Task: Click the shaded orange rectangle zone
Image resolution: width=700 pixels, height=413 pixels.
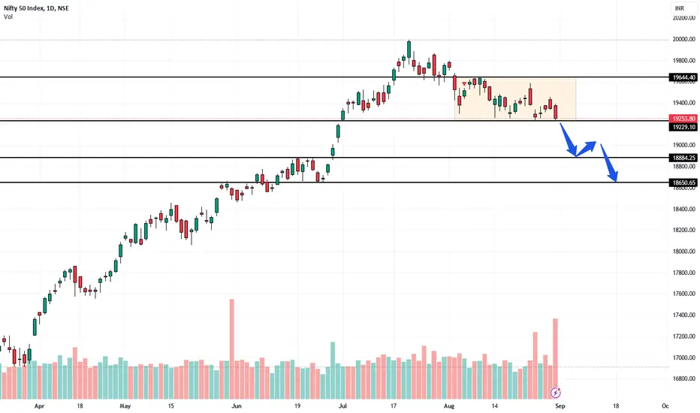Action: click(515, 99)
